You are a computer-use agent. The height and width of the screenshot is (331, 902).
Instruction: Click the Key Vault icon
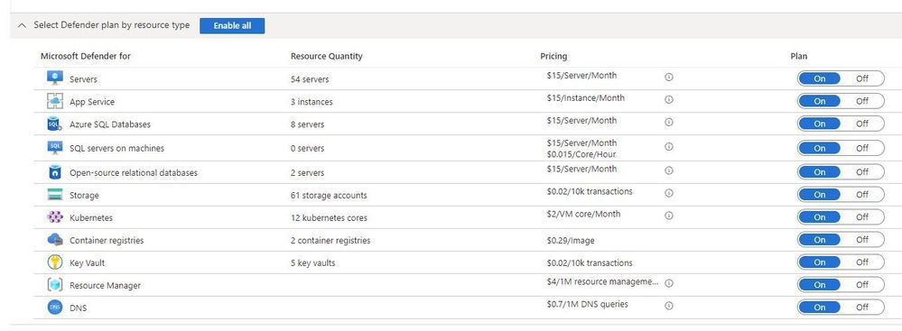pyautogui.click(x=55, y=262)
